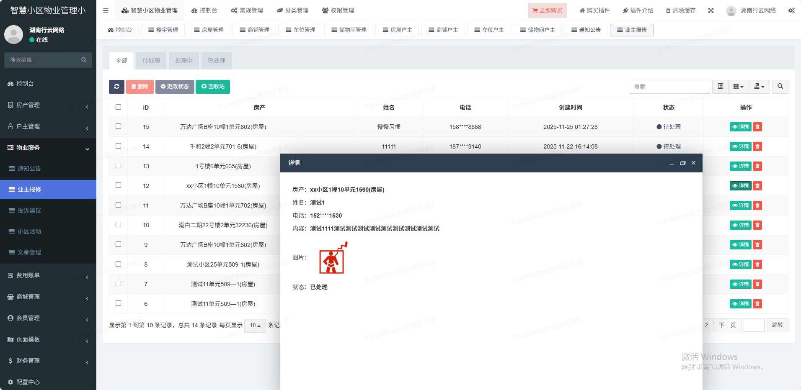Click the settings gears icon at top right
Image resolution: width=801 pixels, height=390 pixels.
tap(791, 10)
